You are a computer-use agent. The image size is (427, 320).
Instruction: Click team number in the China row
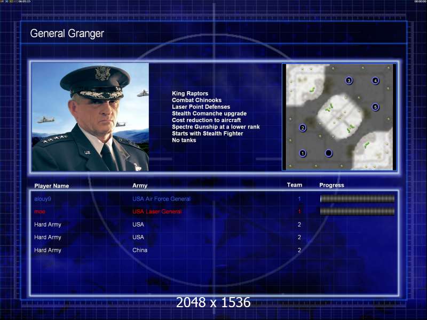click(x=299, y=250)
